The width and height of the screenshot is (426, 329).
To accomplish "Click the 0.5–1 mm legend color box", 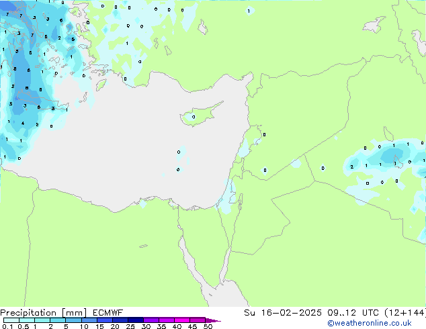I will point(27,320).
